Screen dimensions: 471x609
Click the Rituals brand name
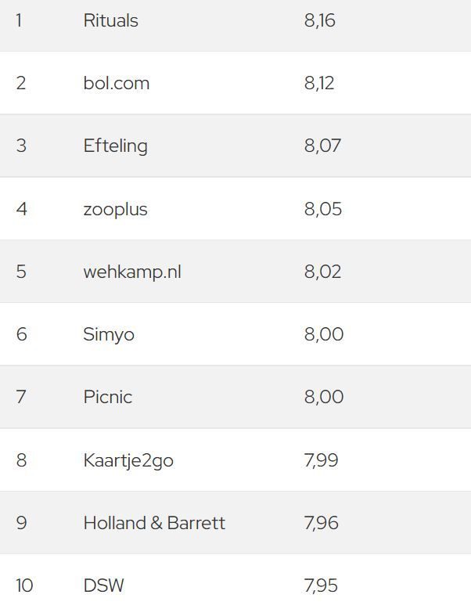[110, 20]
